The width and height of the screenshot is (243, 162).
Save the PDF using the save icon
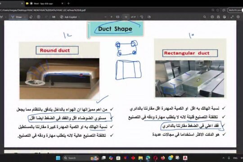(x=218, y=17)
